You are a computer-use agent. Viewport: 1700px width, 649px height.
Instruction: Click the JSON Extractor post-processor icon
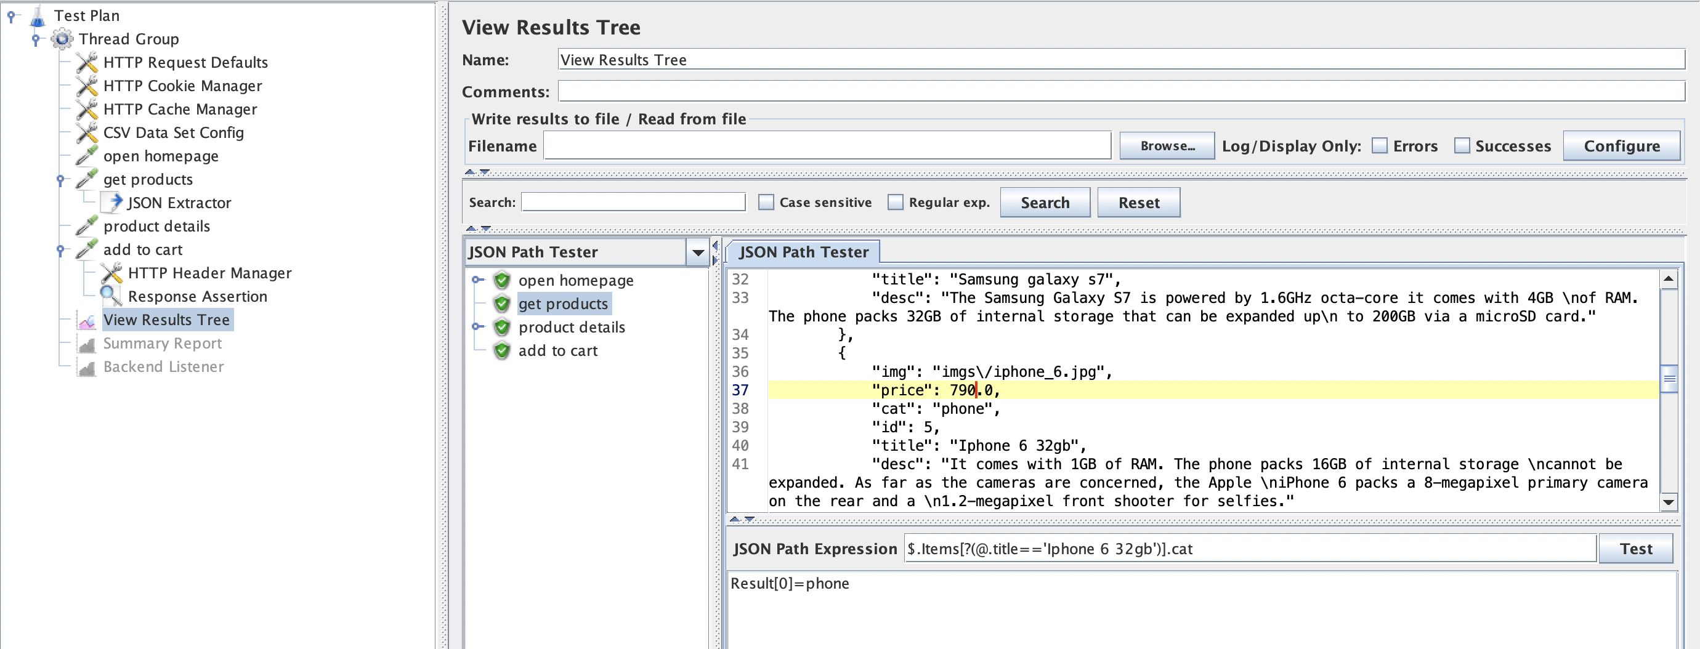pos(111,203)
